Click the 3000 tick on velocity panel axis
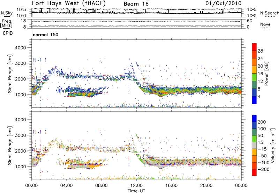Viewport: 279px width, 193px height. 21,135
